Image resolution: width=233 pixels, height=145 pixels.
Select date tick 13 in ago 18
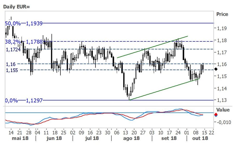(125, 132)
